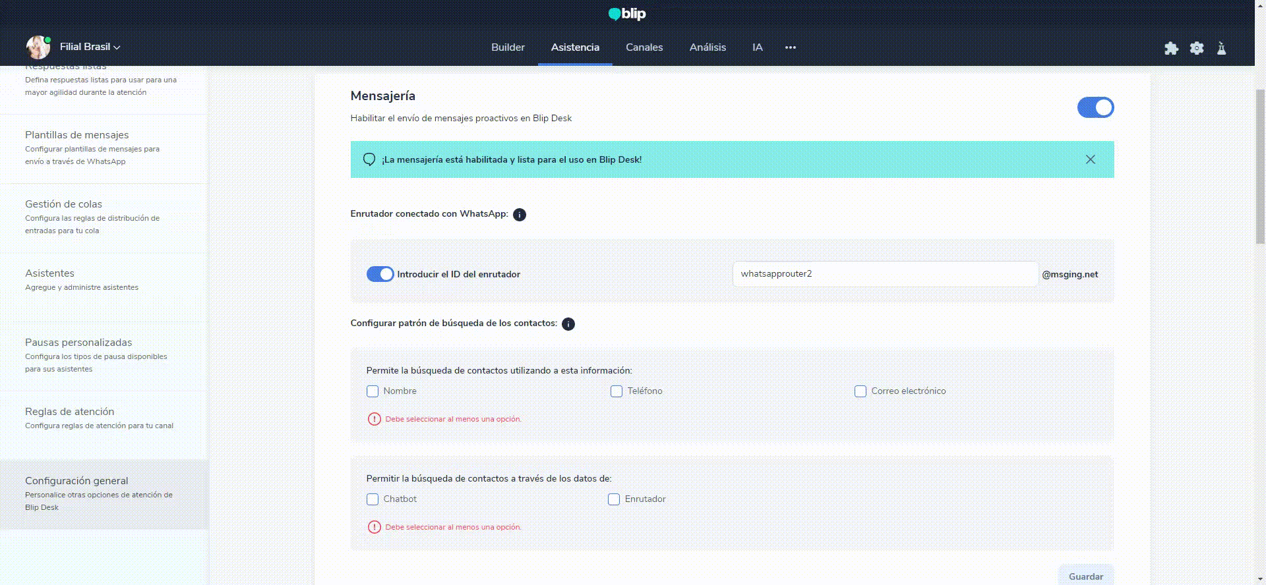Check the Enrutador checkbox
Viewport: 1266px width, 585px height.
[x=614, y=499]
